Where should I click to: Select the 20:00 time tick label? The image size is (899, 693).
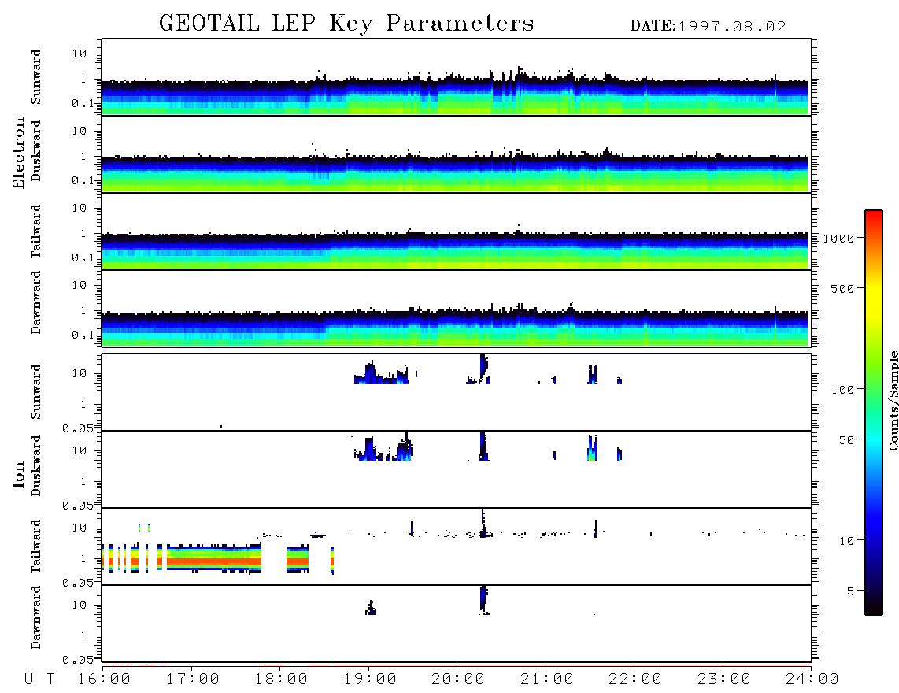[458, 680]
